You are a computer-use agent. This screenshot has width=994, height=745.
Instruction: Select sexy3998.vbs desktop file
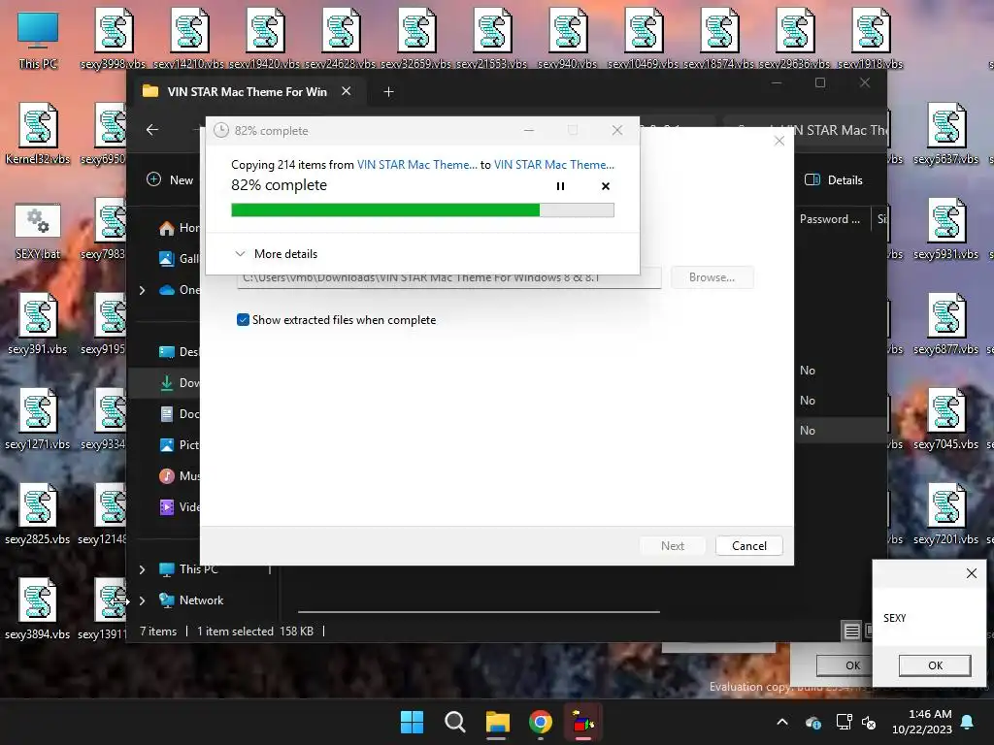pyautogui.click(x=114, y=38)
